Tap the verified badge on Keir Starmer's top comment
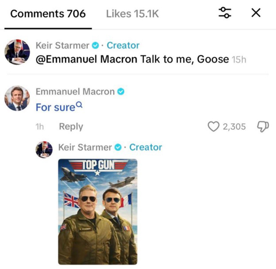This screenshot has width=276, height=269. (95, 45)
